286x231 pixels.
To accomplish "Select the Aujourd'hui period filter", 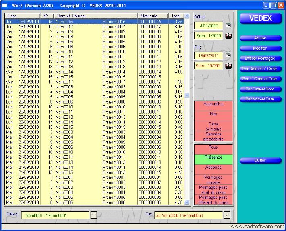I will coord(213,106).
